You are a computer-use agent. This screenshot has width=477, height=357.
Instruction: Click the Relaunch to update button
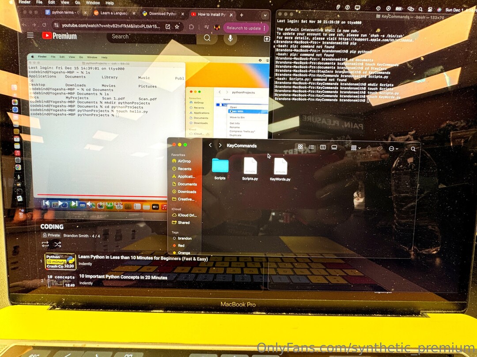click(243, 28)
